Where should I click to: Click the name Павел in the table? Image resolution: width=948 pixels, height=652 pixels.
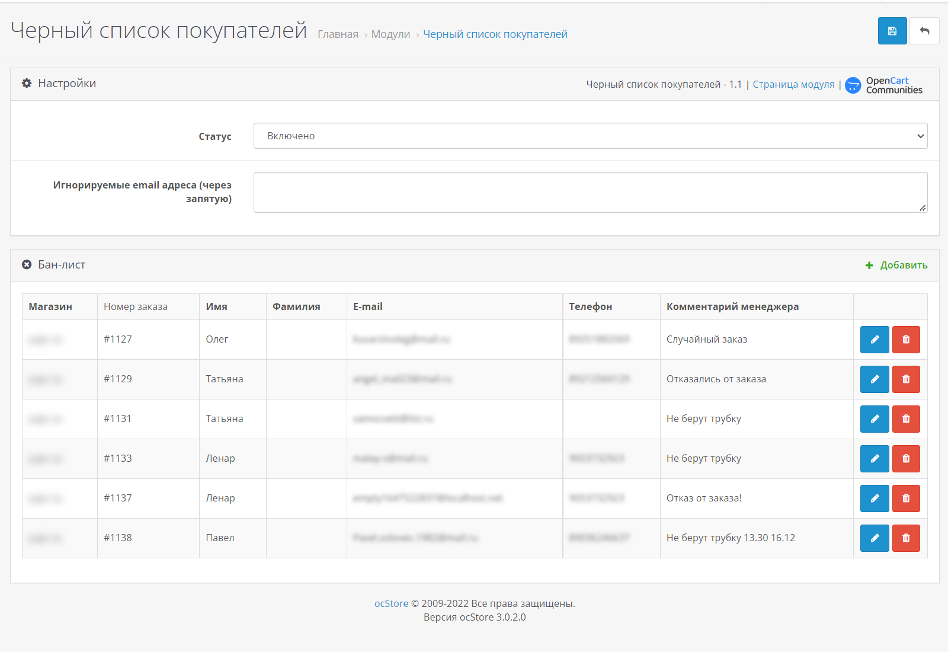220,538
